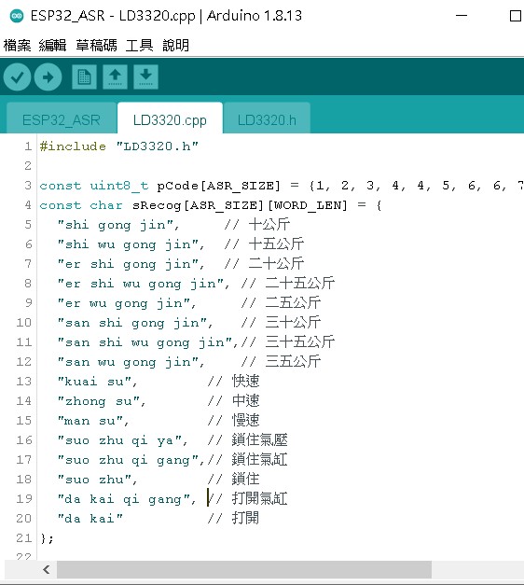Minimize the Arduino window
This screenshot has height=585, width=524.
(462, 16)
